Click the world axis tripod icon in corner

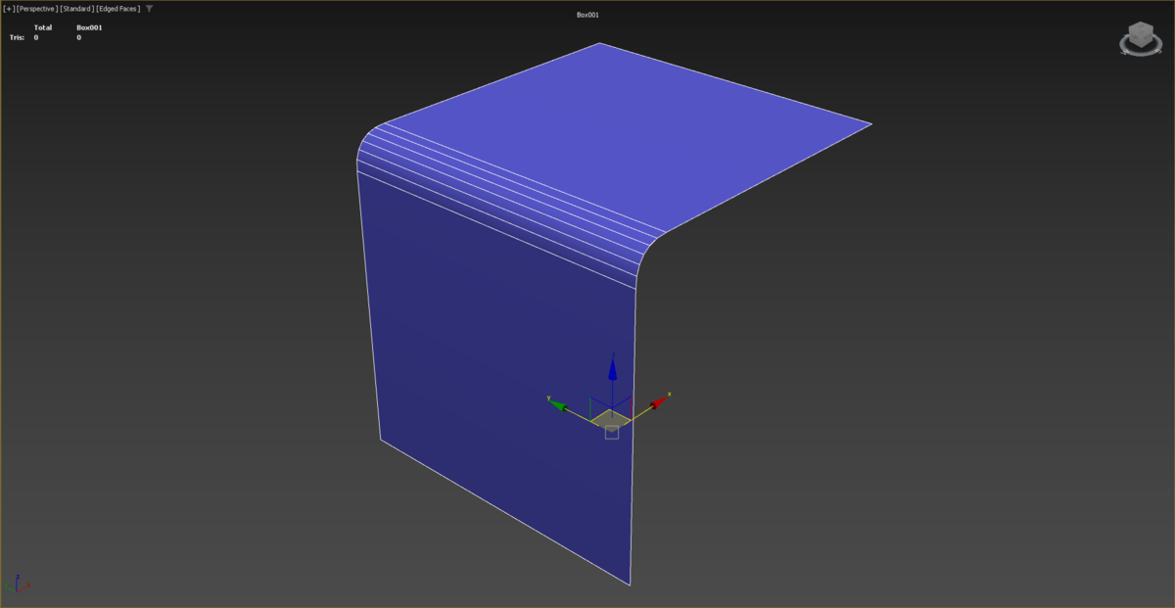click(x=18, y=583)
